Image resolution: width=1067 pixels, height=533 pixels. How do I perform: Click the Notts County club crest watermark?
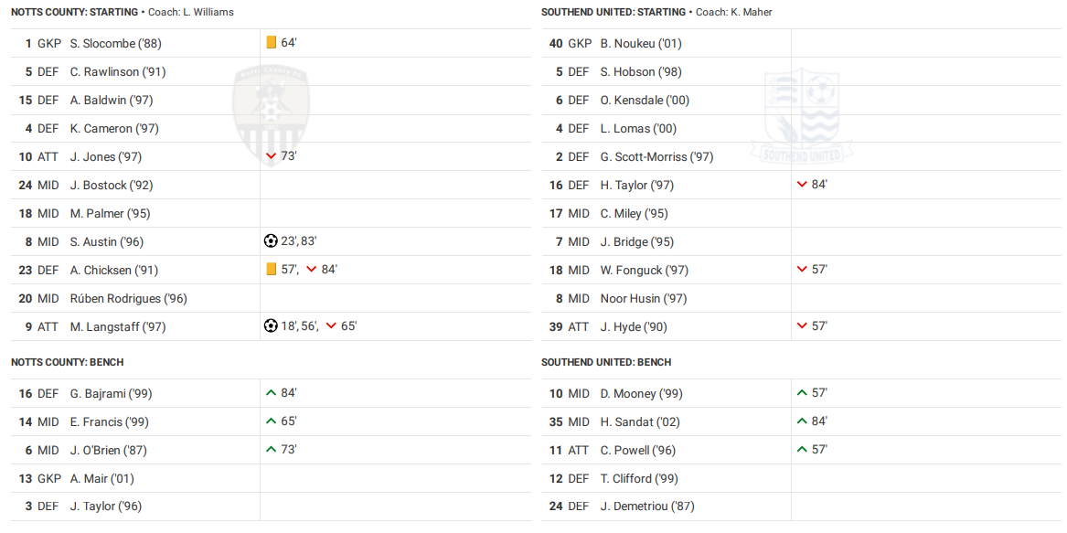(x=271, y=113)
